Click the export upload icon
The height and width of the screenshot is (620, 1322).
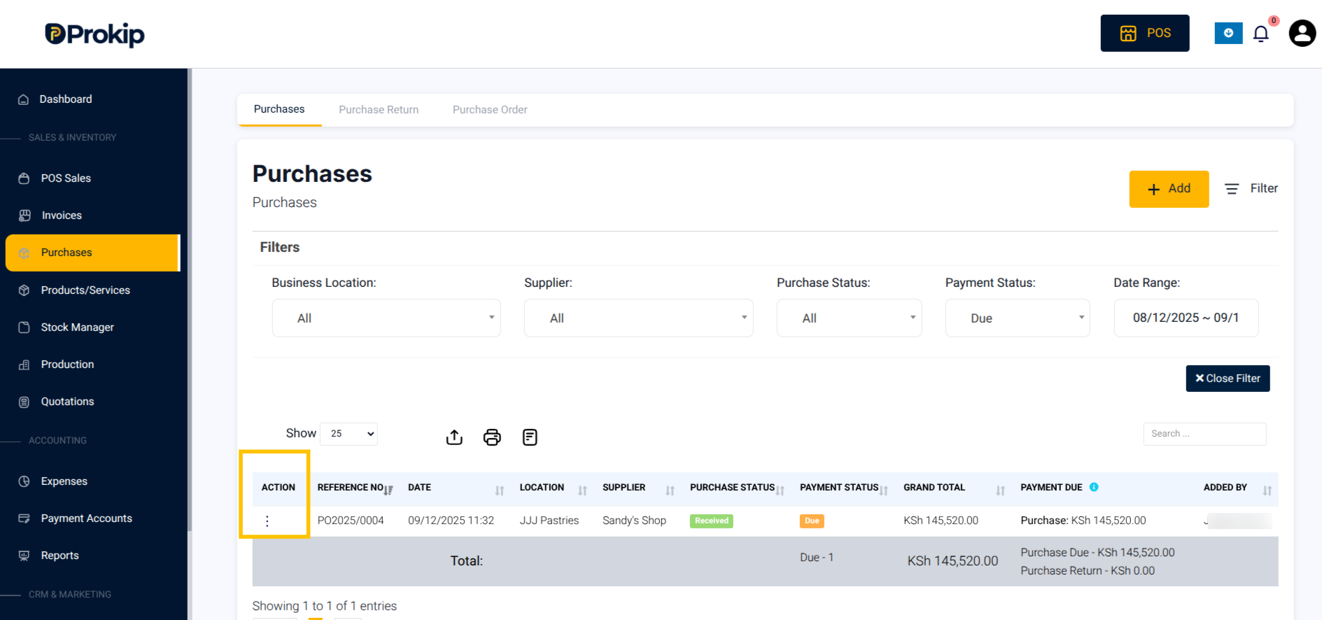pos(454,437)
